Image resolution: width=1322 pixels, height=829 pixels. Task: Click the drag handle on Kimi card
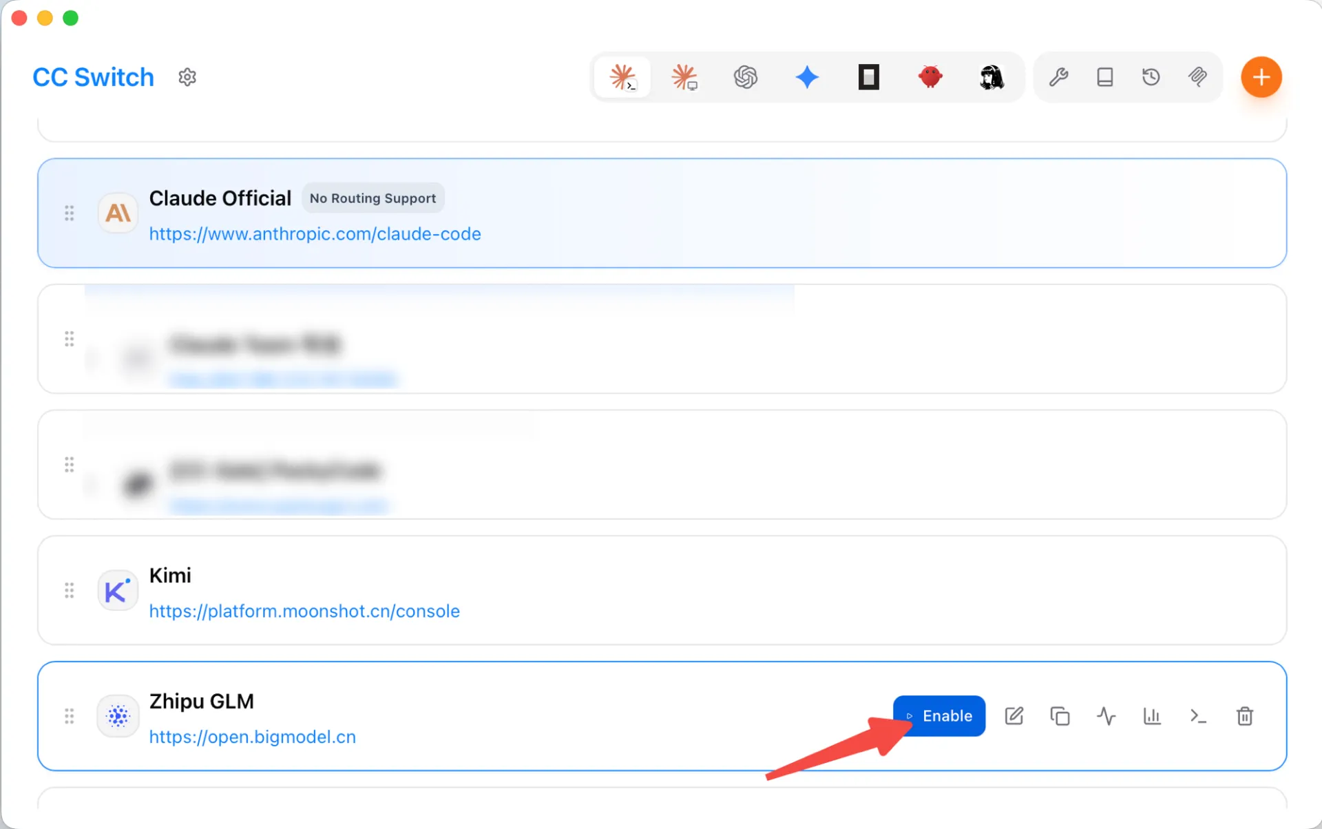[70, 591]
